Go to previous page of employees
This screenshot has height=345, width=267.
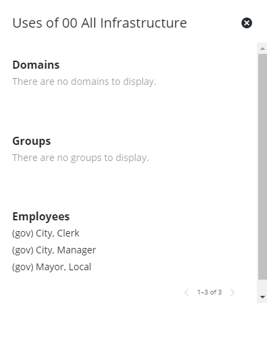[186, 292]
